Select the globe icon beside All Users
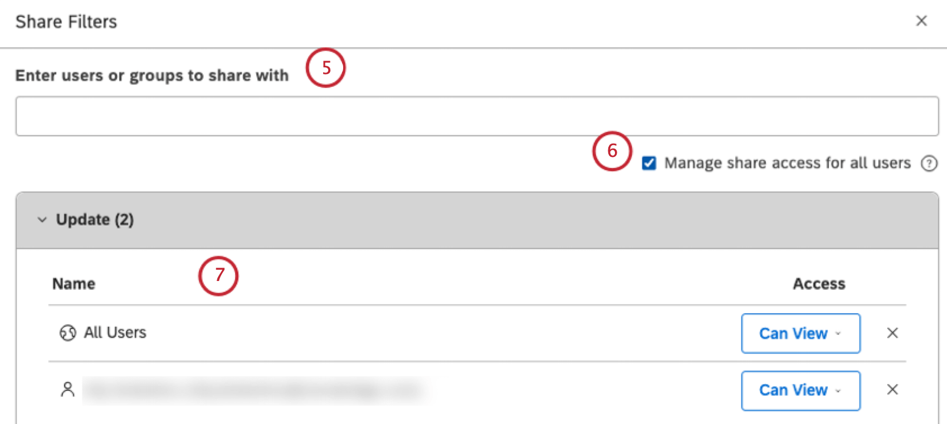 pos(68,333)
